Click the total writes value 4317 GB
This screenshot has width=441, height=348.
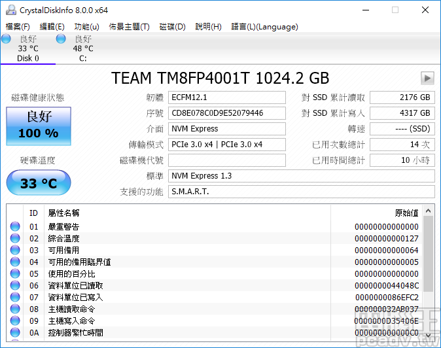pyautogui.click(x=402, y=113)
